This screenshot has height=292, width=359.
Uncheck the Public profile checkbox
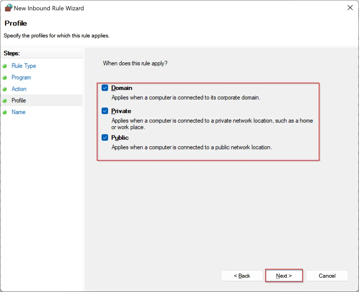[105, 137]
